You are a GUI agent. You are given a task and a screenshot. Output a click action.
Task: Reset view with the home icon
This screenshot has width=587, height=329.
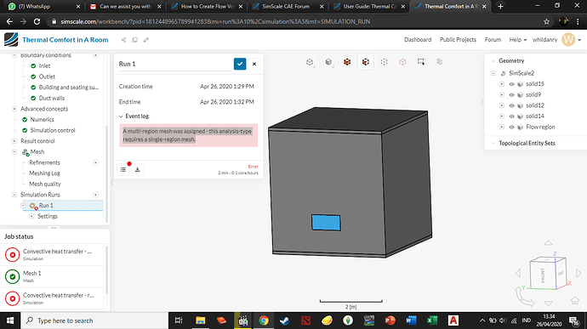coord(574,300)
